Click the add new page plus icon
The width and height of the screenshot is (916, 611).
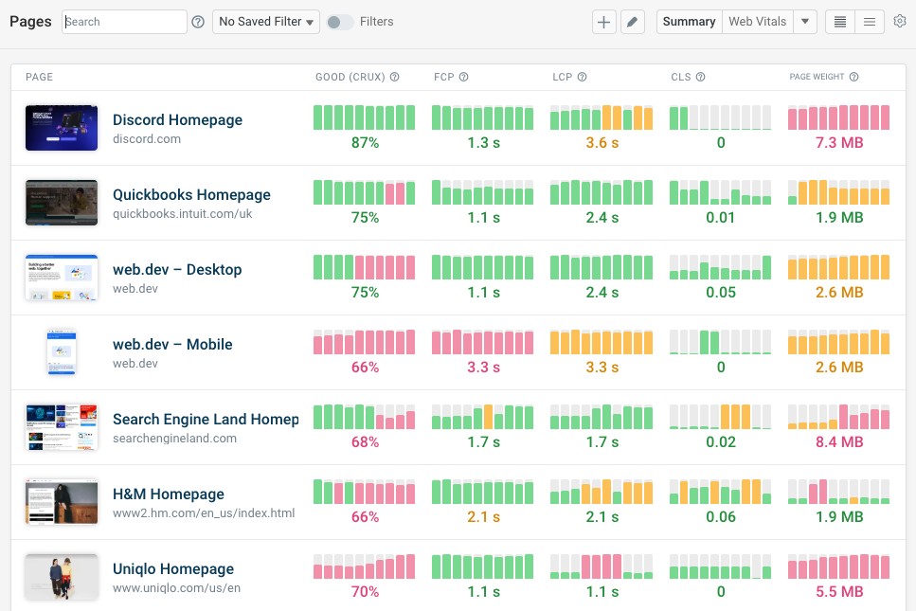click(603, 21)
